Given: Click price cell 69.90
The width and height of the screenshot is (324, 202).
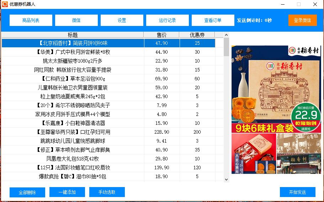Looking at the screenshot, I should point(162,79).
